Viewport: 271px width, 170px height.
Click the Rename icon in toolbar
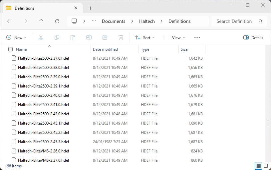click(x=89, y=37)
